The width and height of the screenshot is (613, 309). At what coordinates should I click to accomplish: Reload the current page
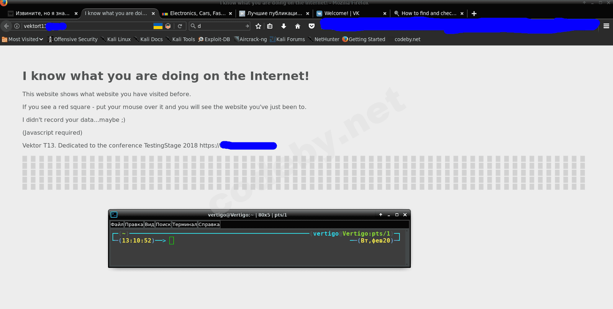pyautogui.click(x=180, y=26)
